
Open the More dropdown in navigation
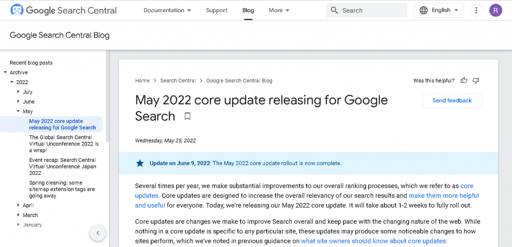[x=278, y=10]
